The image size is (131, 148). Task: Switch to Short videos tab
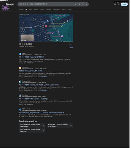click(56, 9)
